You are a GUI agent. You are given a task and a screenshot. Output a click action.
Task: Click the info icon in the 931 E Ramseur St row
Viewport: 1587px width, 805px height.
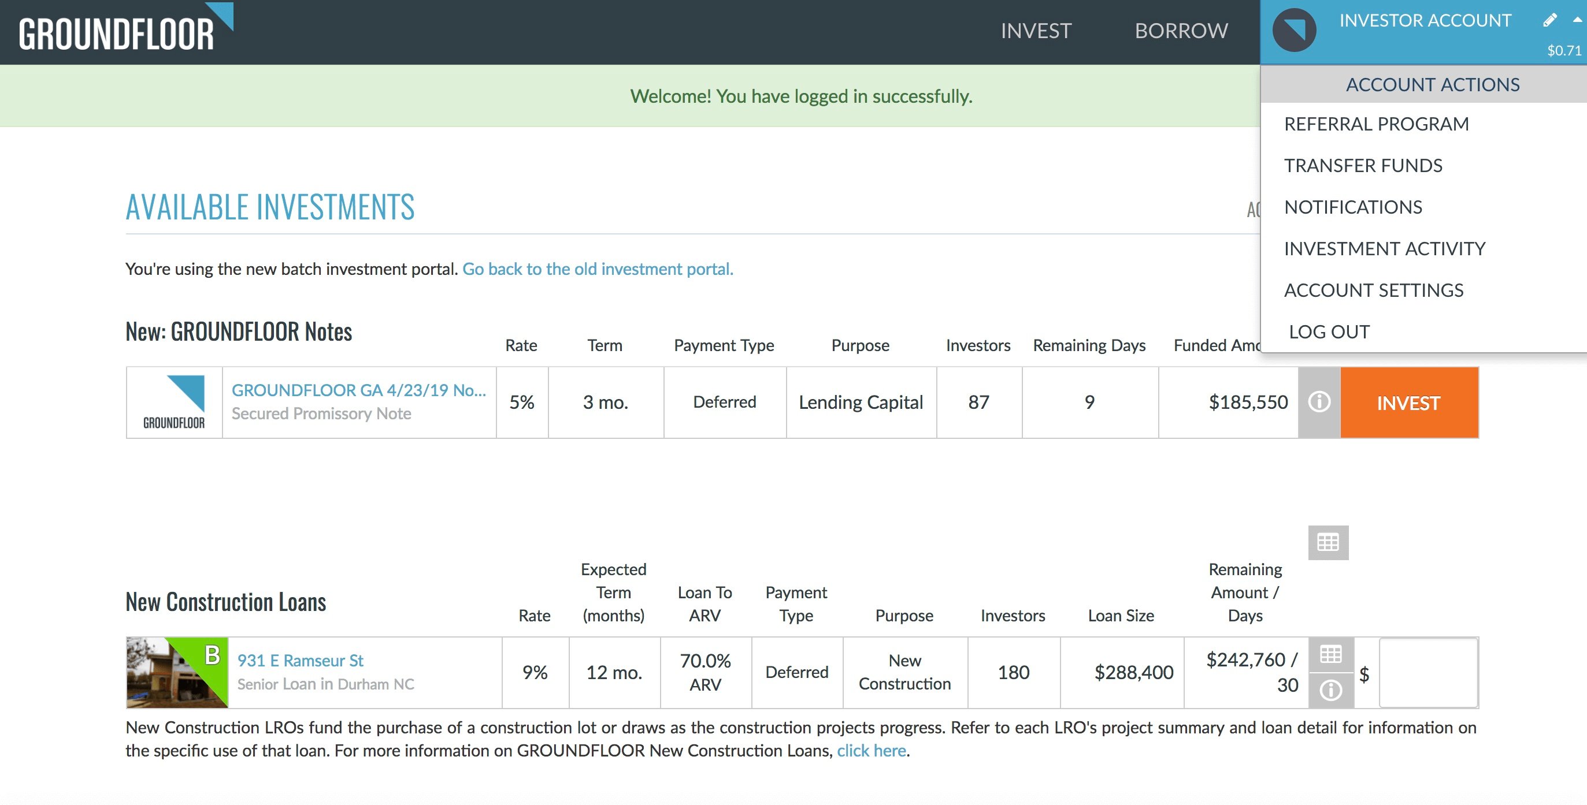point(1331,691)
